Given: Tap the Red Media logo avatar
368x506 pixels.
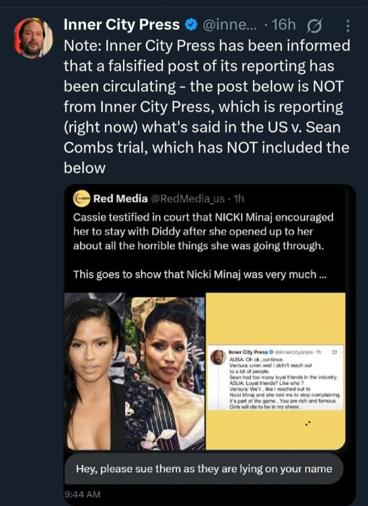Looking at the screenshot, I should [x=82, y=199].
